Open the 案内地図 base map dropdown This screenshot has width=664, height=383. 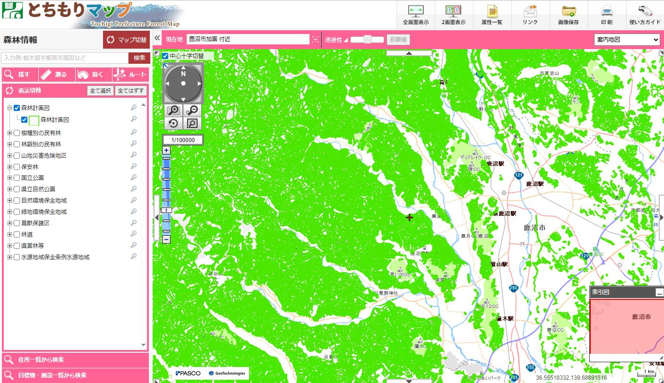click(x=627, y=40)
